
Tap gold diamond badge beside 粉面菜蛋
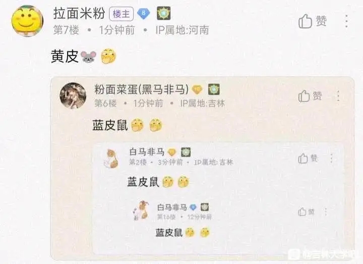tap(197, 89)
